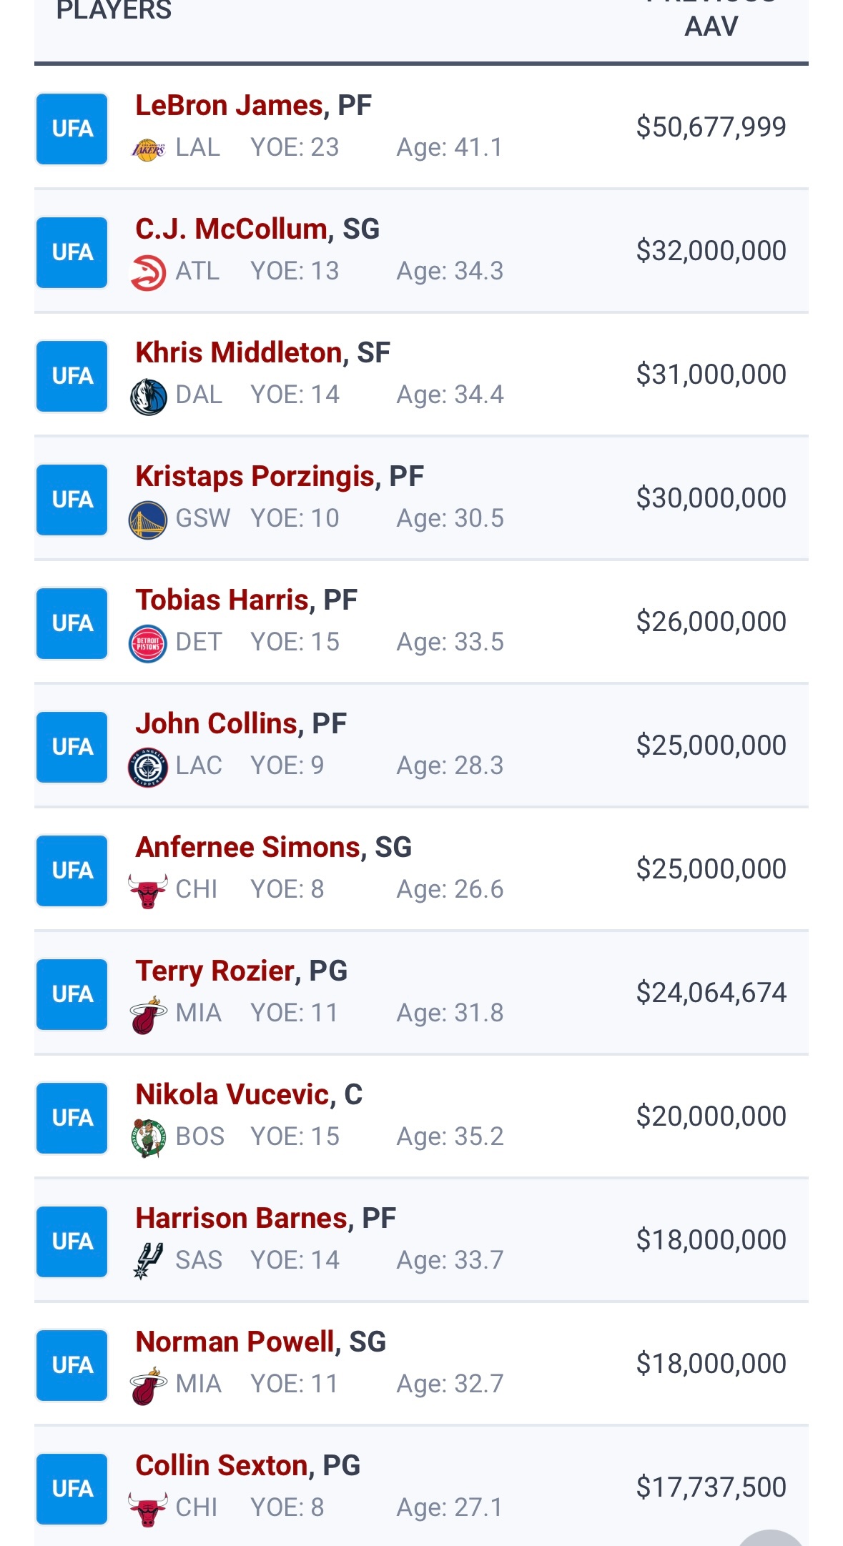Click the LA Clippers logo

(x=148, y=767)
